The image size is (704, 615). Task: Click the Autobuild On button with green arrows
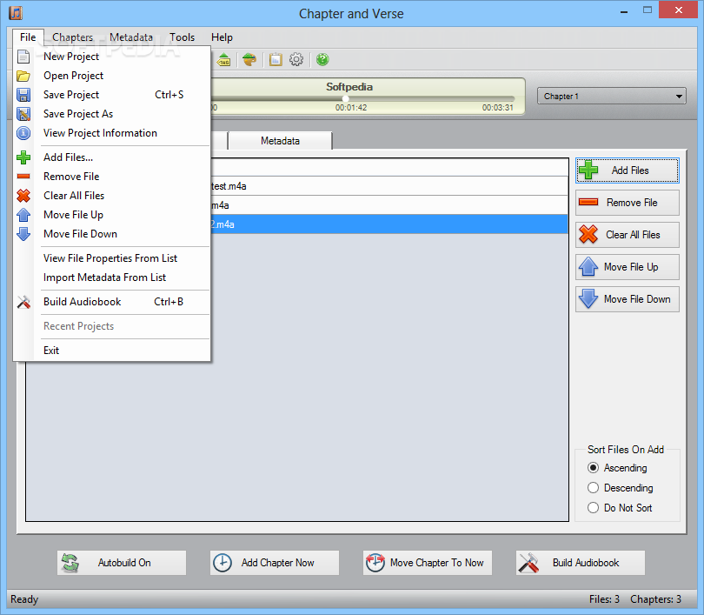[x=122, y=563]
